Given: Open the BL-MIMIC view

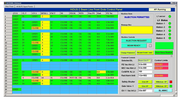Looking at the screenshot, I should point(163,91).
